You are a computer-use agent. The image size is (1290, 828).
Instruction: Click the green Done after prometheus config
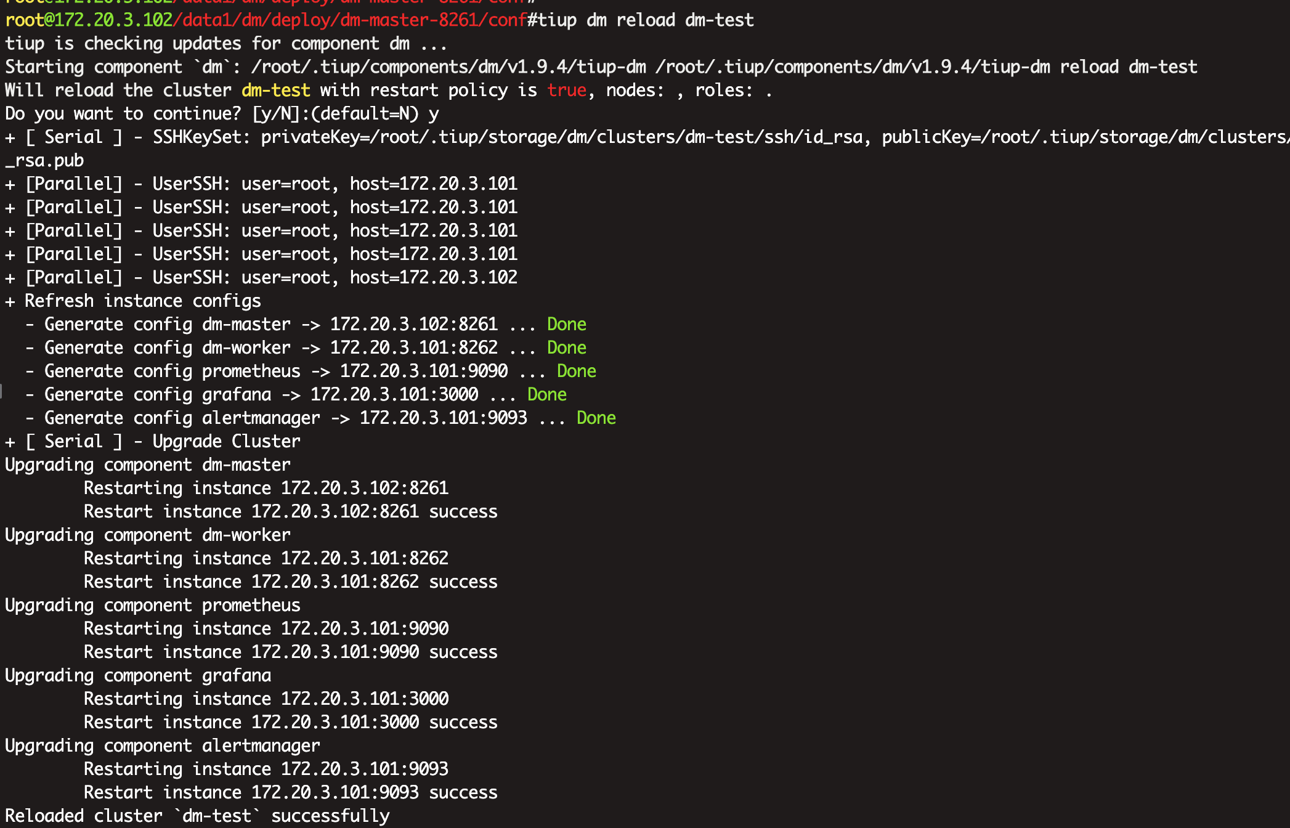[576, 371]
